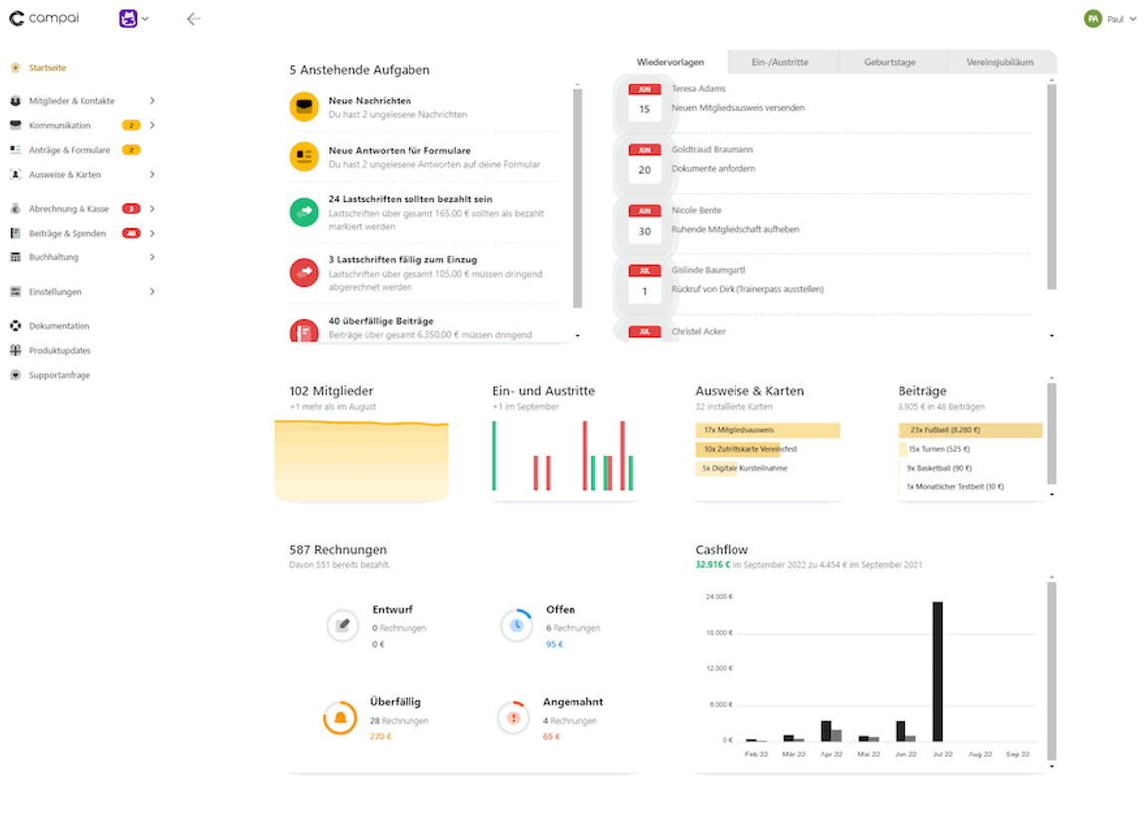This screenshot has width=1145, height=839.
Task: Switch to the Ein-/Austritte tab
Action: click(780, 62)
